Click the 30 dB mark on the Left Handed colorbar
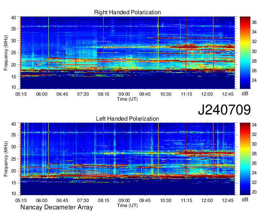 (x=254, y=144)
